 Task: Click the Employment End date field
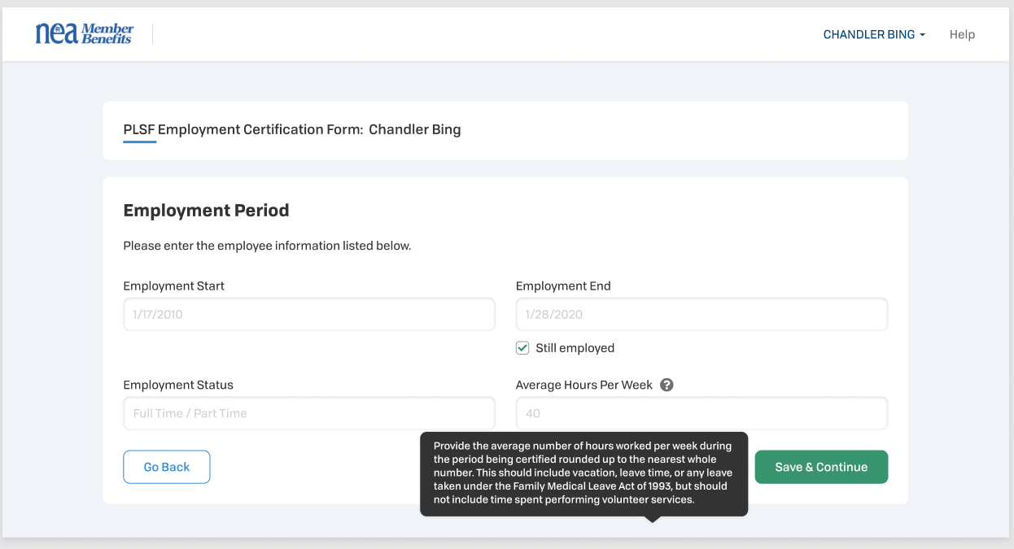tap(701, 314)
